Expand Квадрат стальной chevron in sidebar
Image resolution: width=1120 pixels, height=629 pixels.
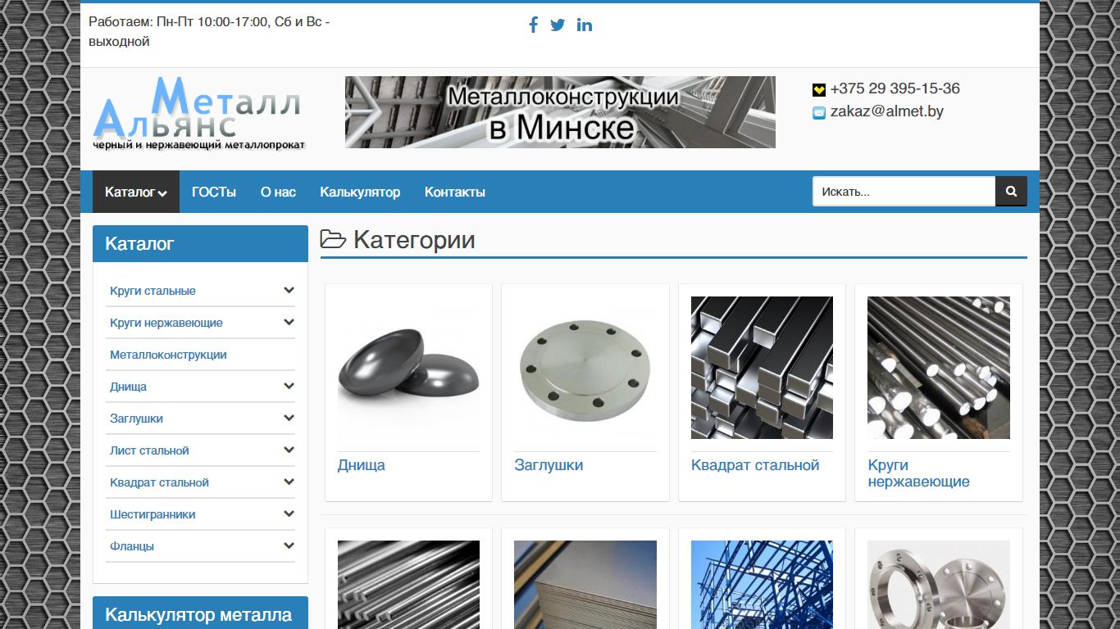pos(289,482)
